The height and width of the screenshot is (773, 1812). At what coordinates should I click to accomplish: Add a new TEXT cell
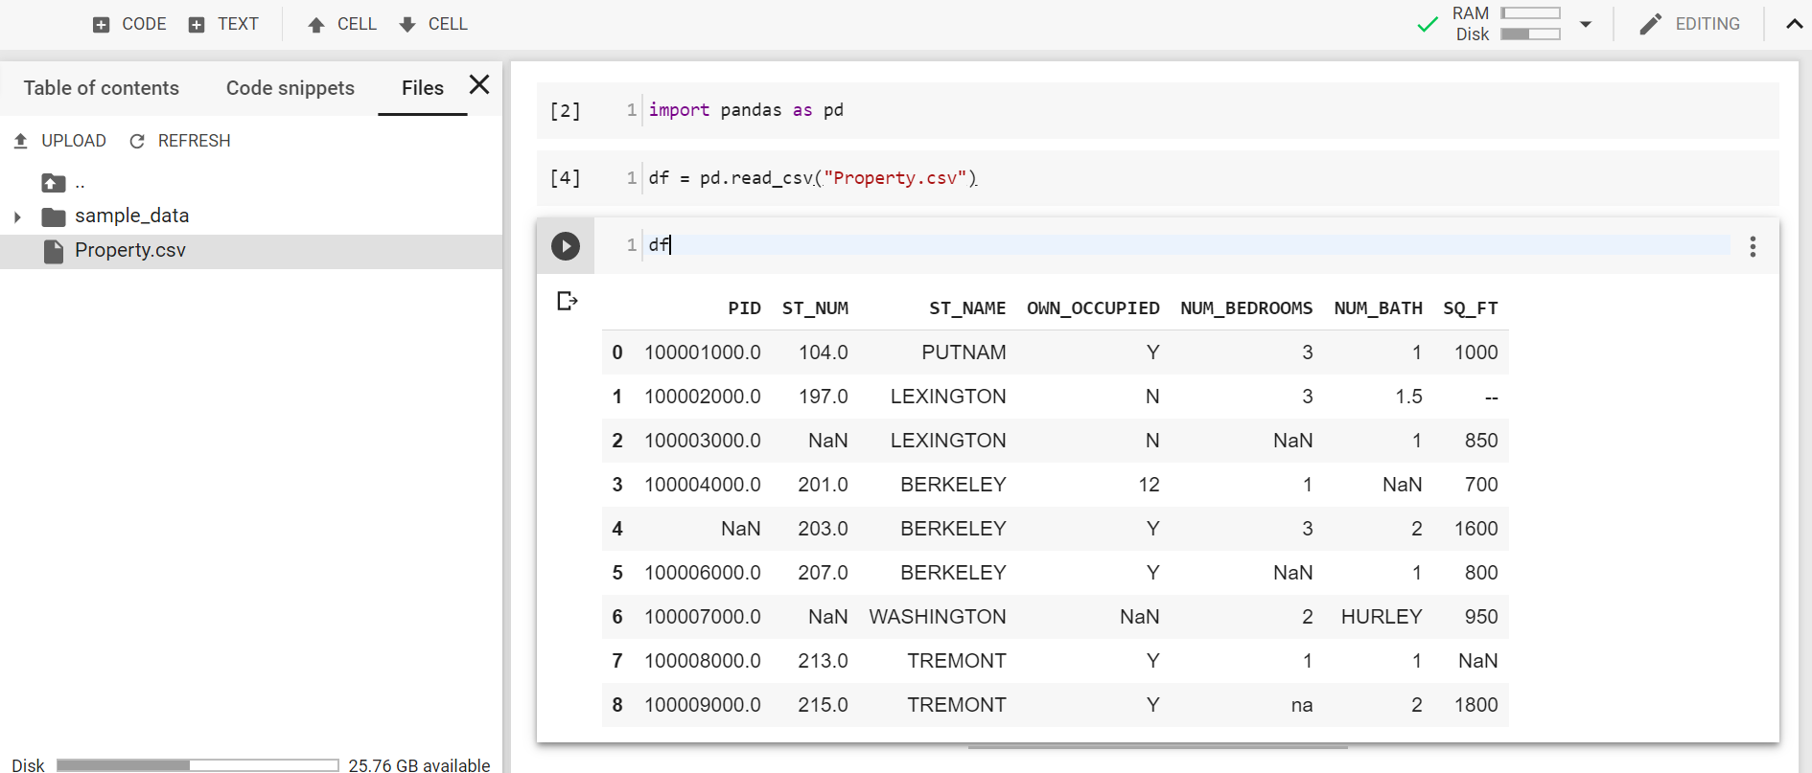(223, 24)
